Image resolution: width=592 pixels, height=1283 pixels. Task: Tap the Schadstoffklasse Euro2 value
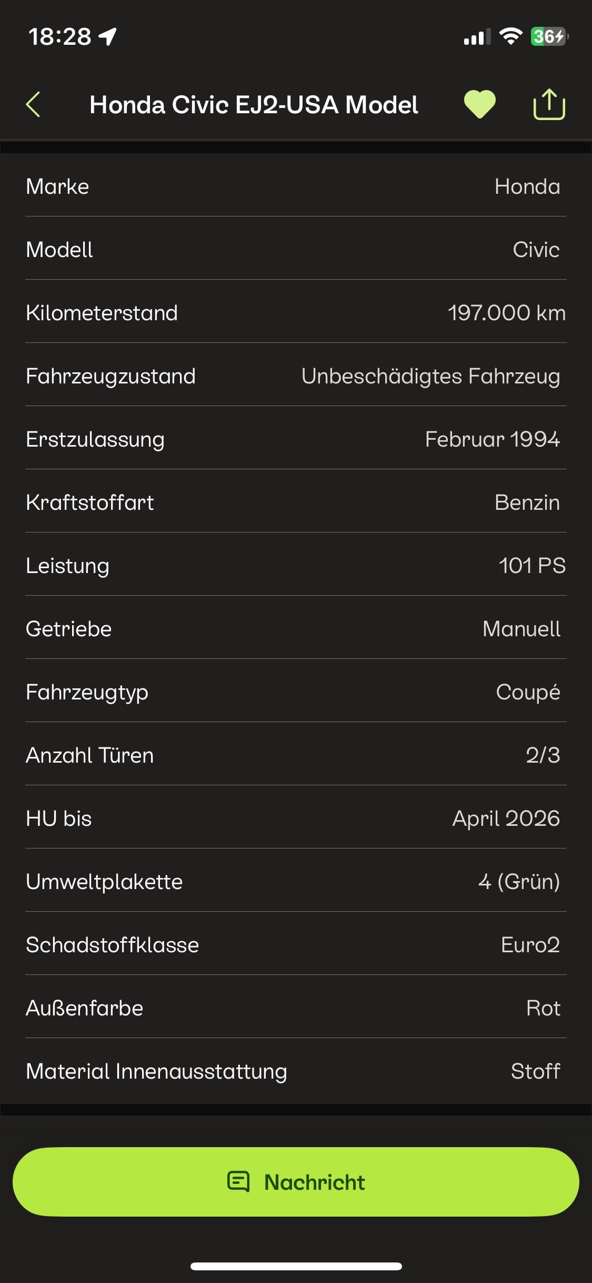pos(530,945)
